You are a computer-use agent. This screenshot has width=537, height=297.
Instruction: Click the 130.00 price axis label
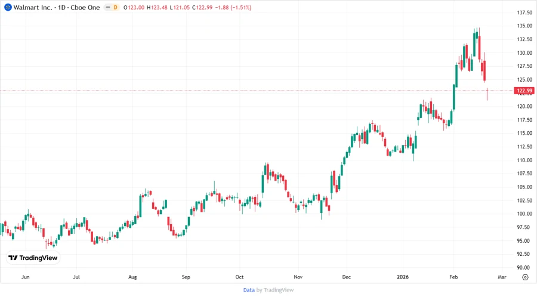coord(524,52)
